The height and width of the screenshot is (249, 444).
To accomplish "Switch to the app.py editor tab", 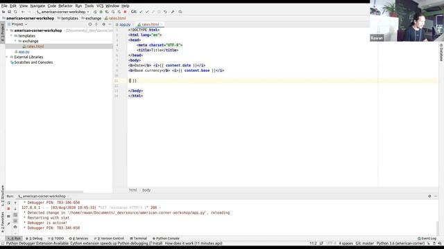I will [x=123, y=25].
